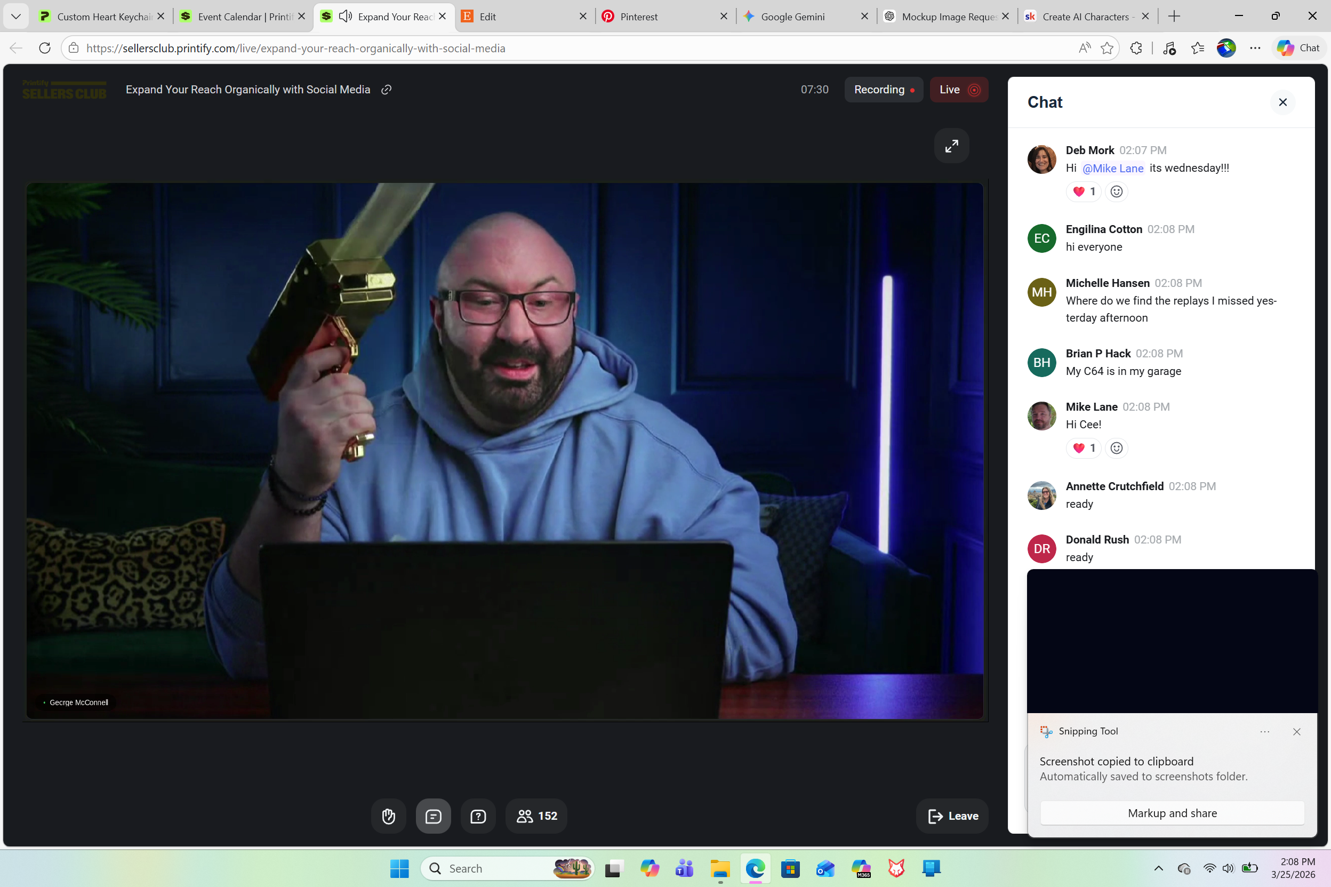The height and width of the screenshot is (887, 1331).
Task: Copy the event link icon
Action: click(x=386, y=90)
